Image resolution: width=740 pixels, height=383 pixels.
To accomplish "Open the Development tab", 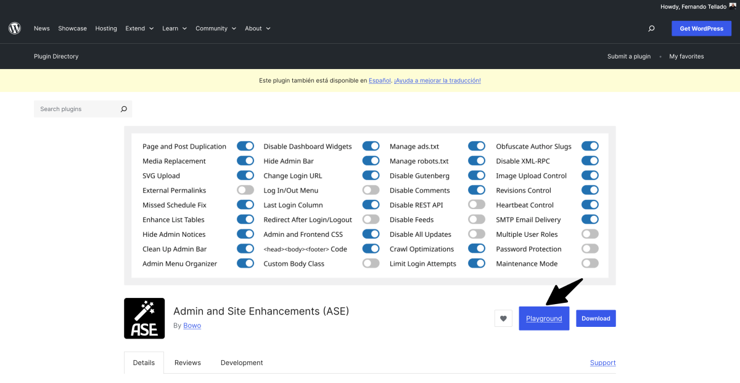I will (x=242, y=363).
